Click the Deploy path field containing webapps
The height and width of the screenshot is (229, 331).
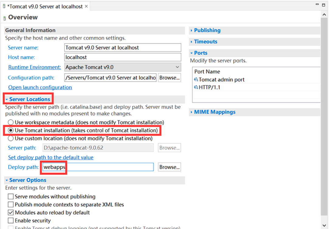click(x=98, y=167)
